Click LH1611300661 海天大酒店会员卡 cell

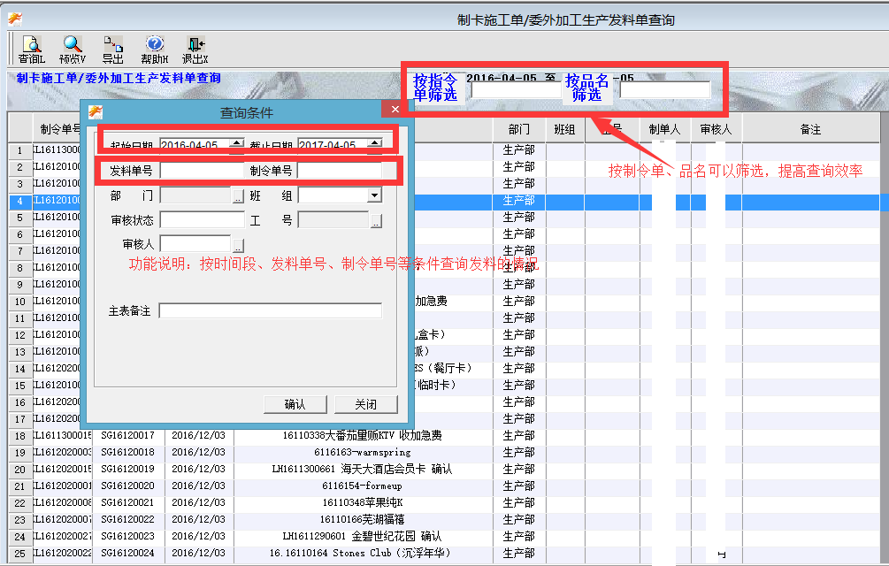click(x=363, y=469)
